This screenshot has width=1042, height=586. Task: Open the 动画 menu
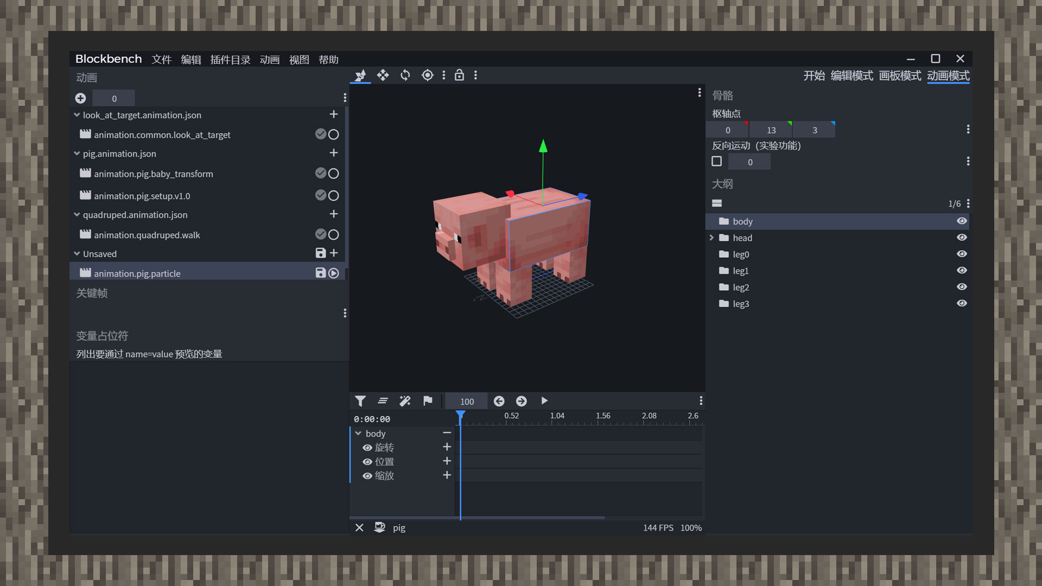(270, 60)
